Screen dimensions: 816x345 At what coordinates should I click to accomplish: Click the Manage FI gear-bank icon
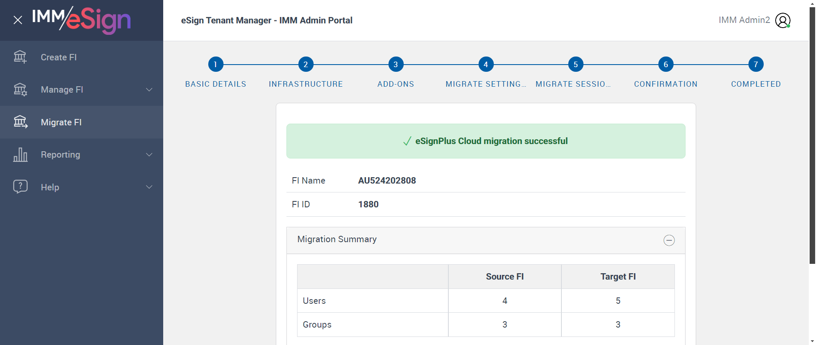20,90
